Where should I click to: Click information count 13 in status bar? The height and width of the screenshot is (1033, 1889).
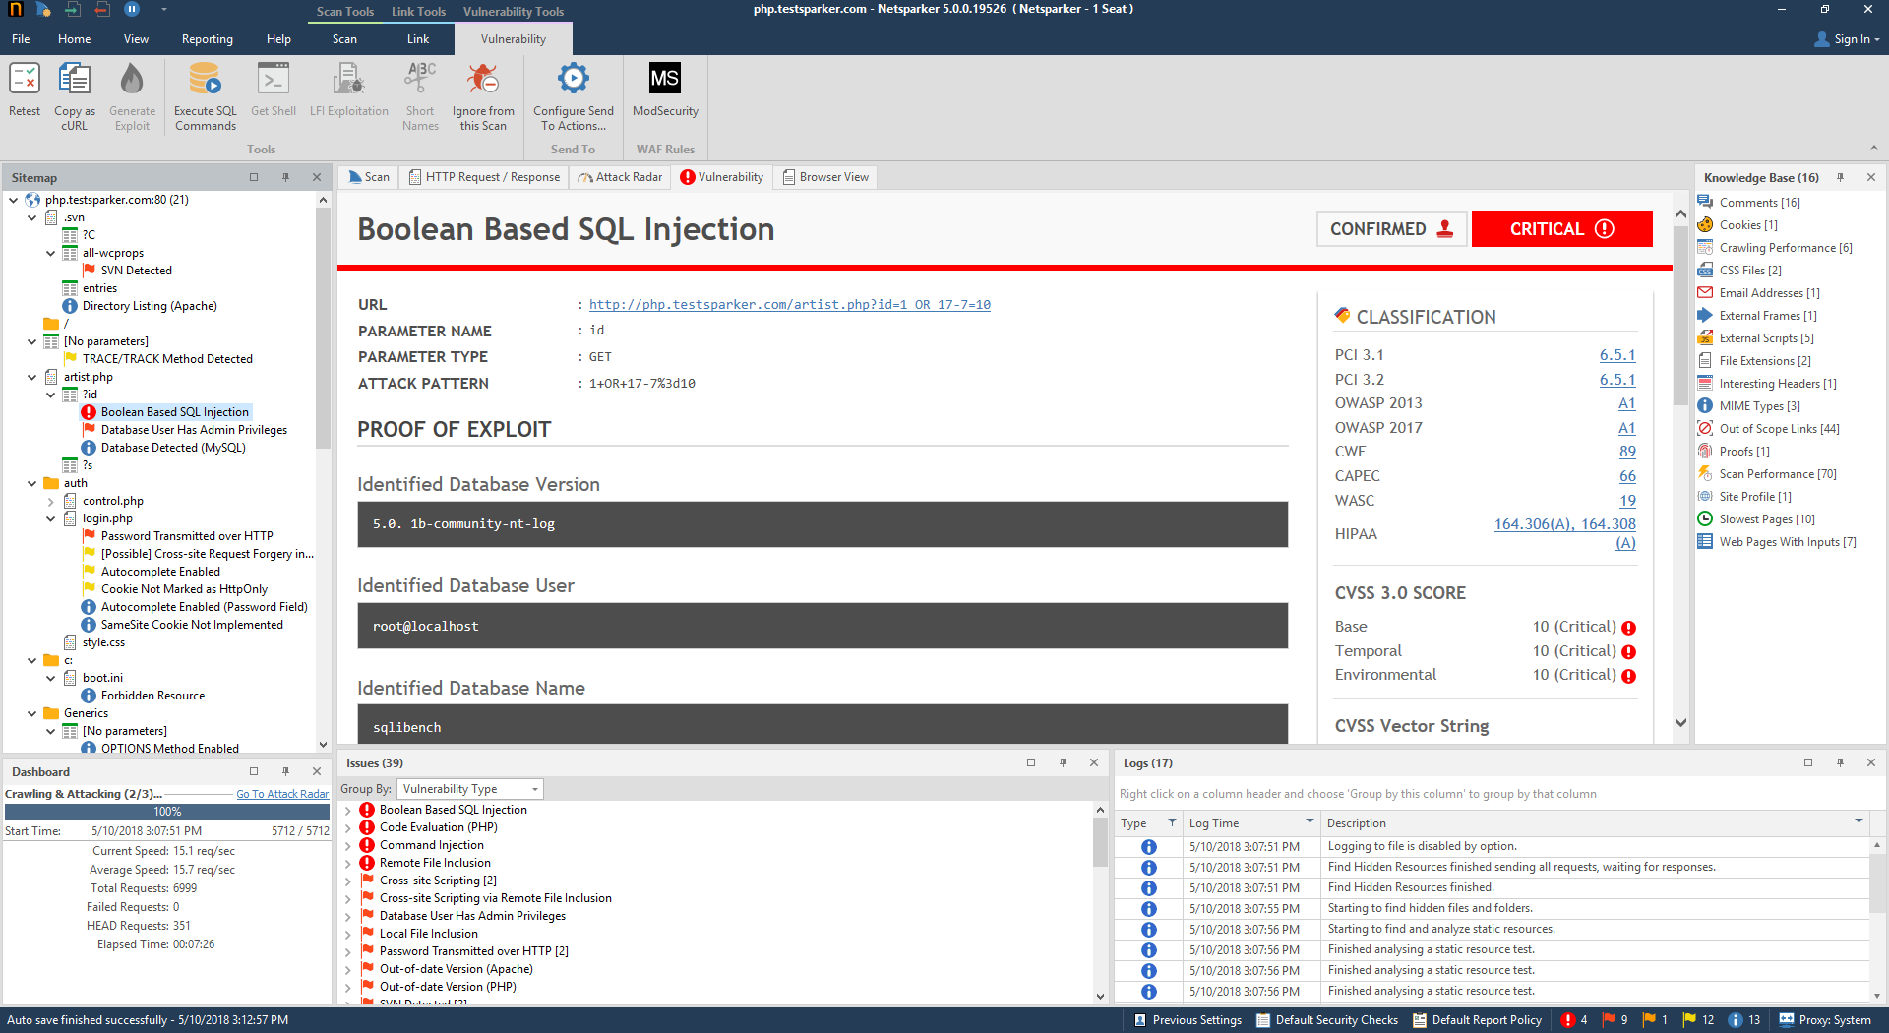click(1744, 1020)
